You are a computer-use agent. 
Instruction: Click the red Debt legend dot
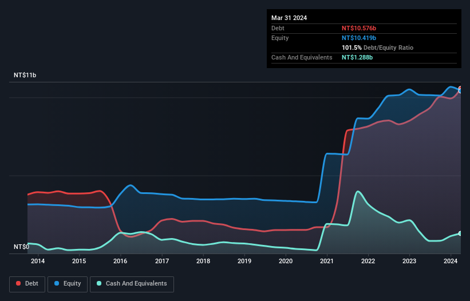point(18,283)
